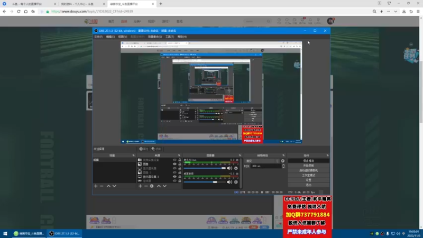Click 停止推流 stop streaming button
Screen dimensions: 423x238
[x=309, y=161]
